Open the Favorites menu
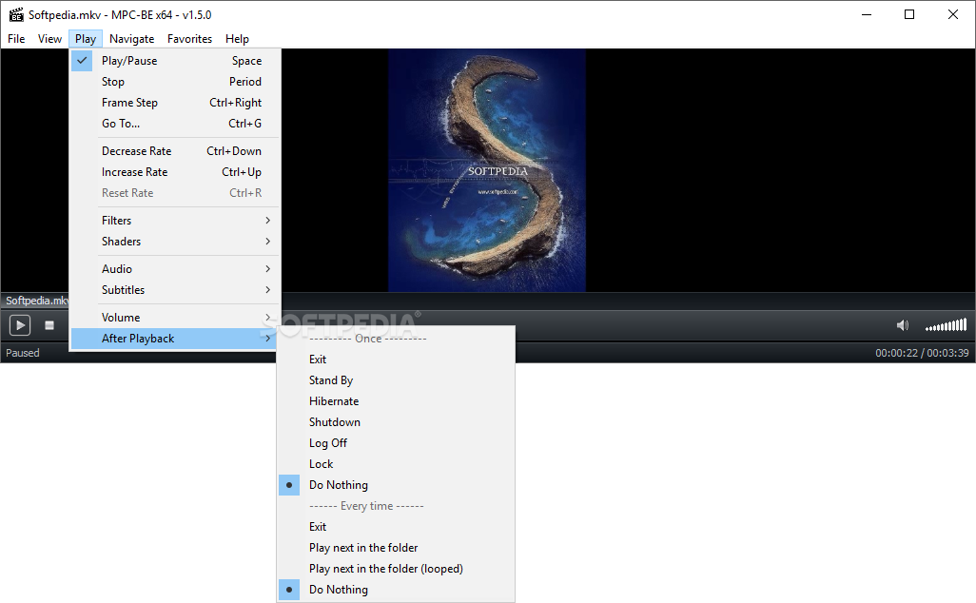 tap(190, 39)
